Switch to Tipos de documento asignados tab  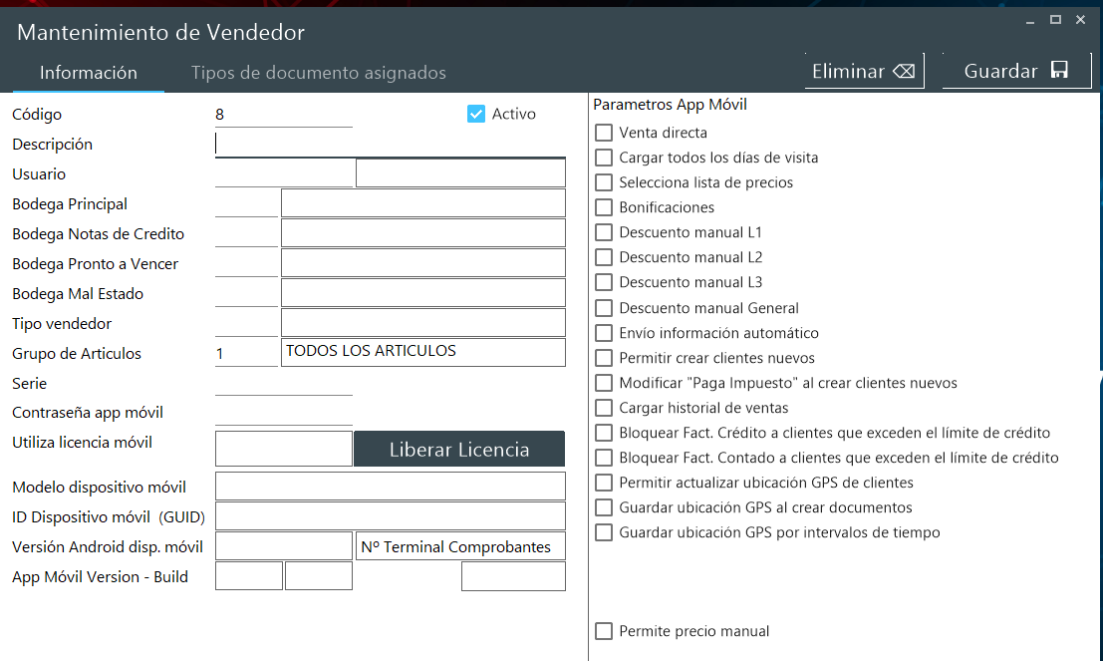click(318, 73)
